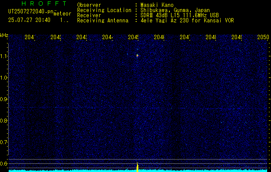The height and width of the screenshot is (172, 271).
Task: Click the Receiving Antenna label
Action: coord(103,21)
